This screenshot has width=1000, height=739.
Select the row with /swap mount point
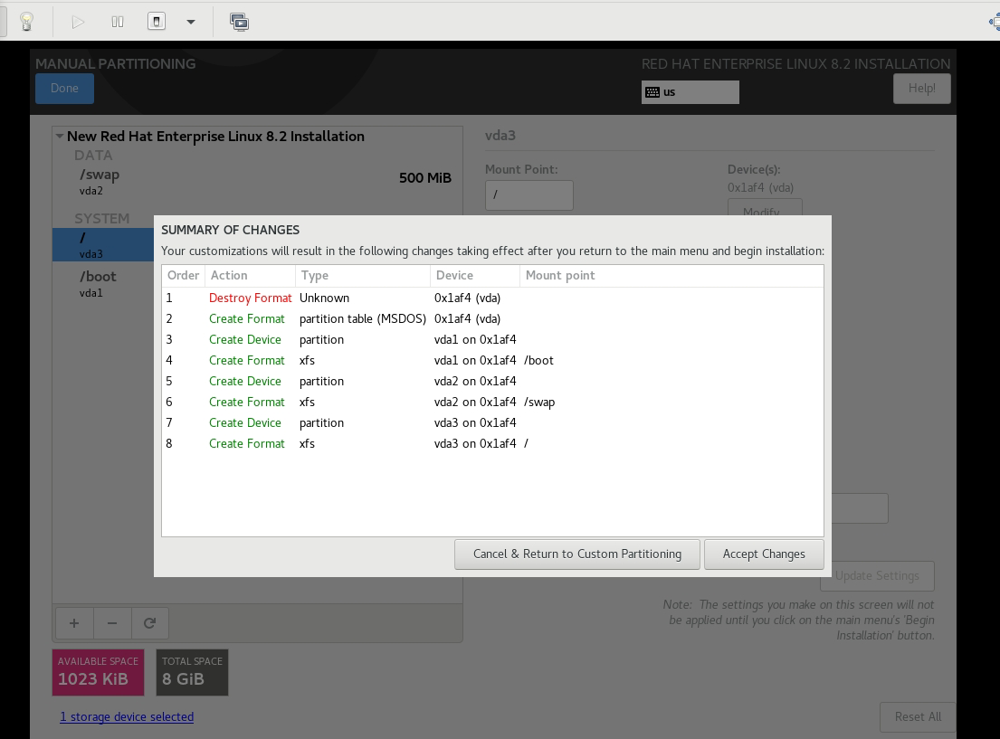[x=492, y=403]
